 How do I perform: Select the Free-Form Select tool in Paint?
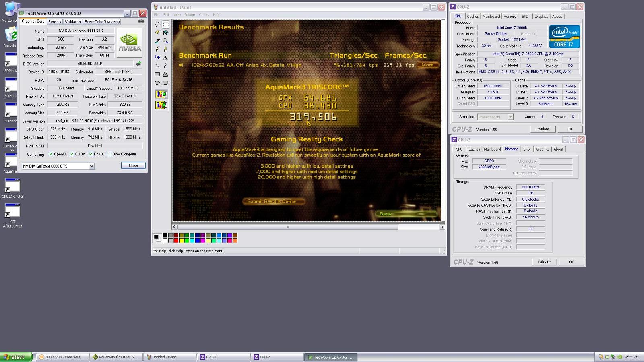(157, 24)
